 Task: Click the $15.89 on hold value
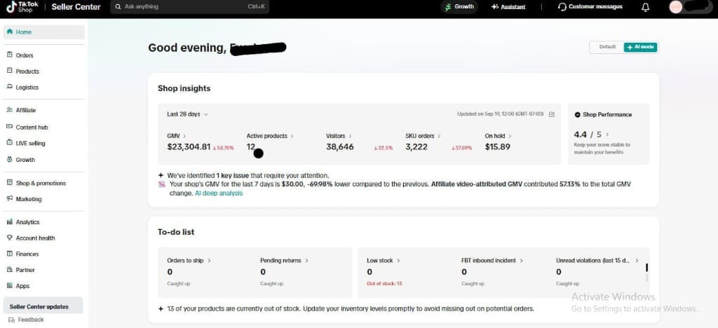[497, 147]
